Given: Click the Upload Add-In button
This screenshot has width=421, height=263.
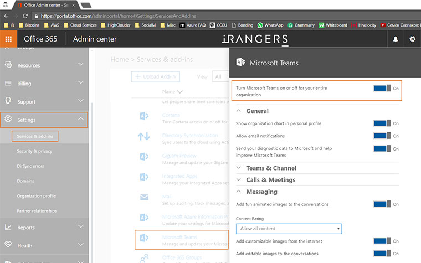Looking at the screenshot, I should click(x=156, y=76).
